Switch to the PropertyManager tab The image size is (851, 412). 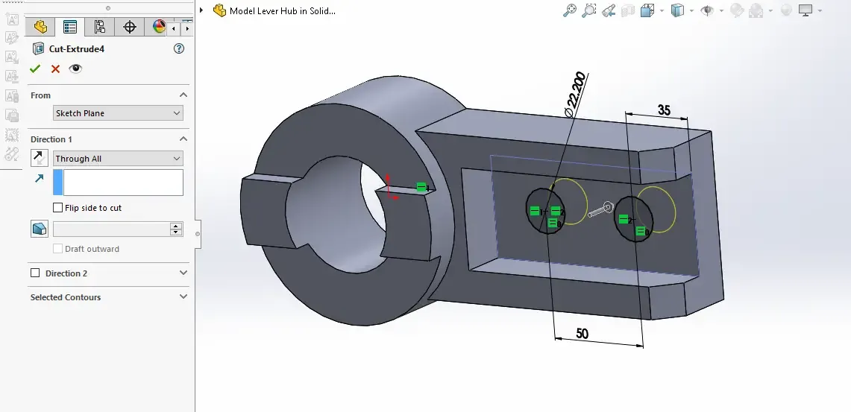[x=70, y=27]
